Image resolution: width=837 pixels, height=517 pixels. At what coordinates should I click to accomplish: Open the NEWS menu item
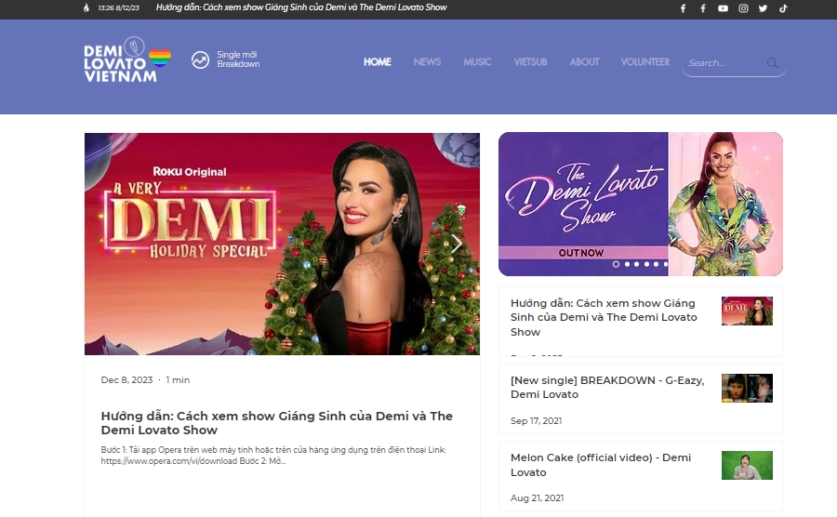pos(427,62)
